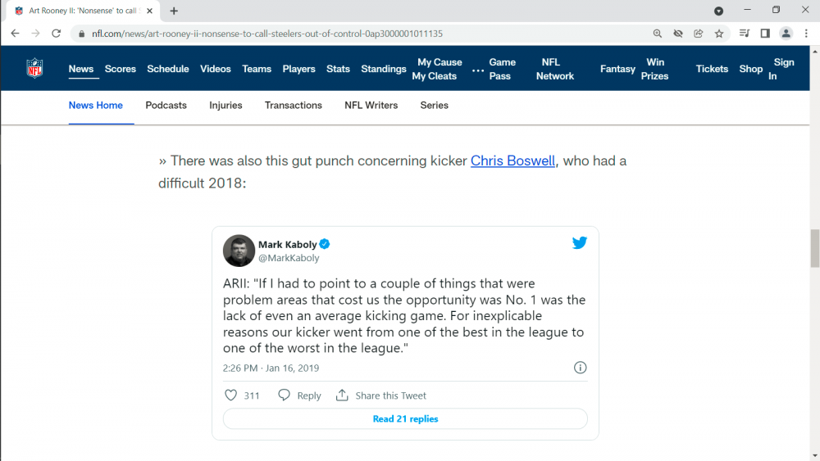Image resolution: width=820 pixels, height=461 pixels.
Task: Like the Mark Kaboly tweet
Action: (231, 395)
